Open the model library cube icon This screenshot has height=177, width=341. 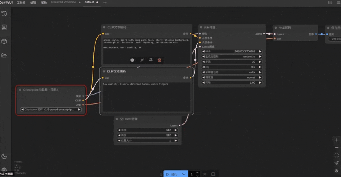point(4,42)
